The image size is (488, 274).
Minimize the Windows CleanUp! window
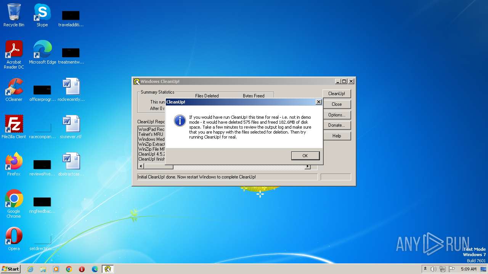tap(338, 81)
